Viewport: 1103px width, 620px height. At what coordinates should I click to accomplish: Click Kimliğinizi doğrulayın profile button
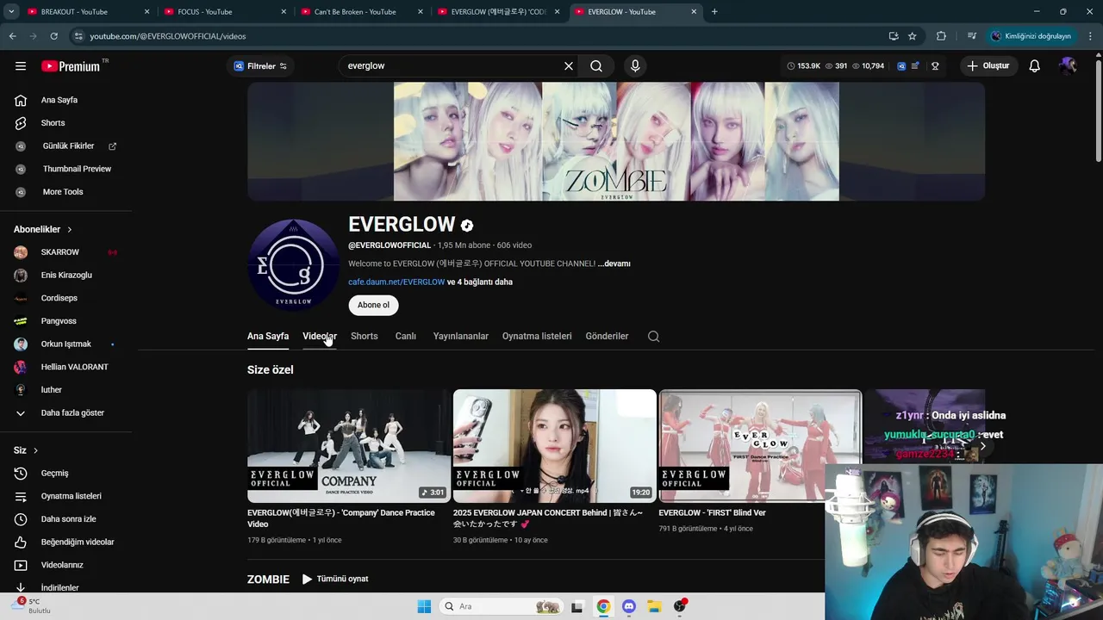pos(1031,36)
